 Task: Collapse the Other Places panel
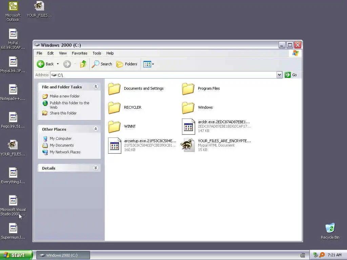tap(96, 129)
